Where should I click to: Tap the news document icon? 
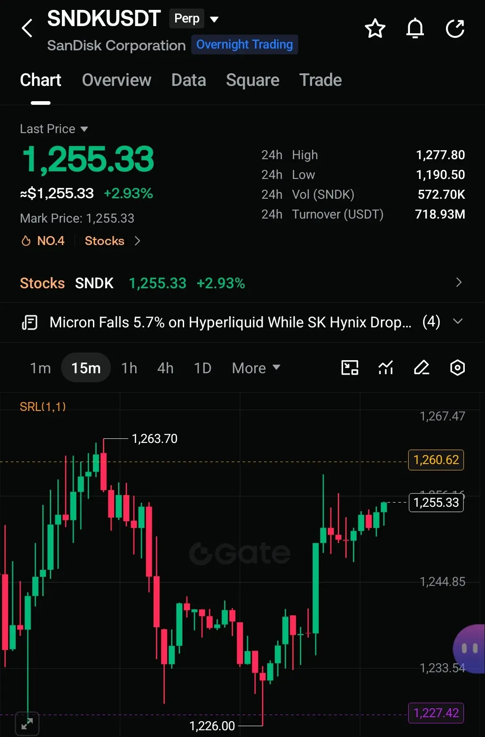tap(30, 322)
